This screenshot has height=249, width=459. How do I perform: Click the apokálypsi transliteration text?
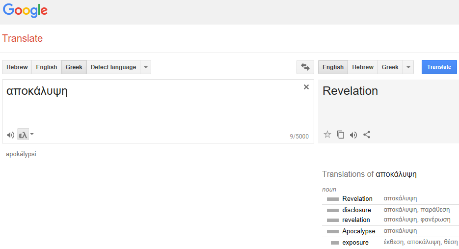coord(21,154)
